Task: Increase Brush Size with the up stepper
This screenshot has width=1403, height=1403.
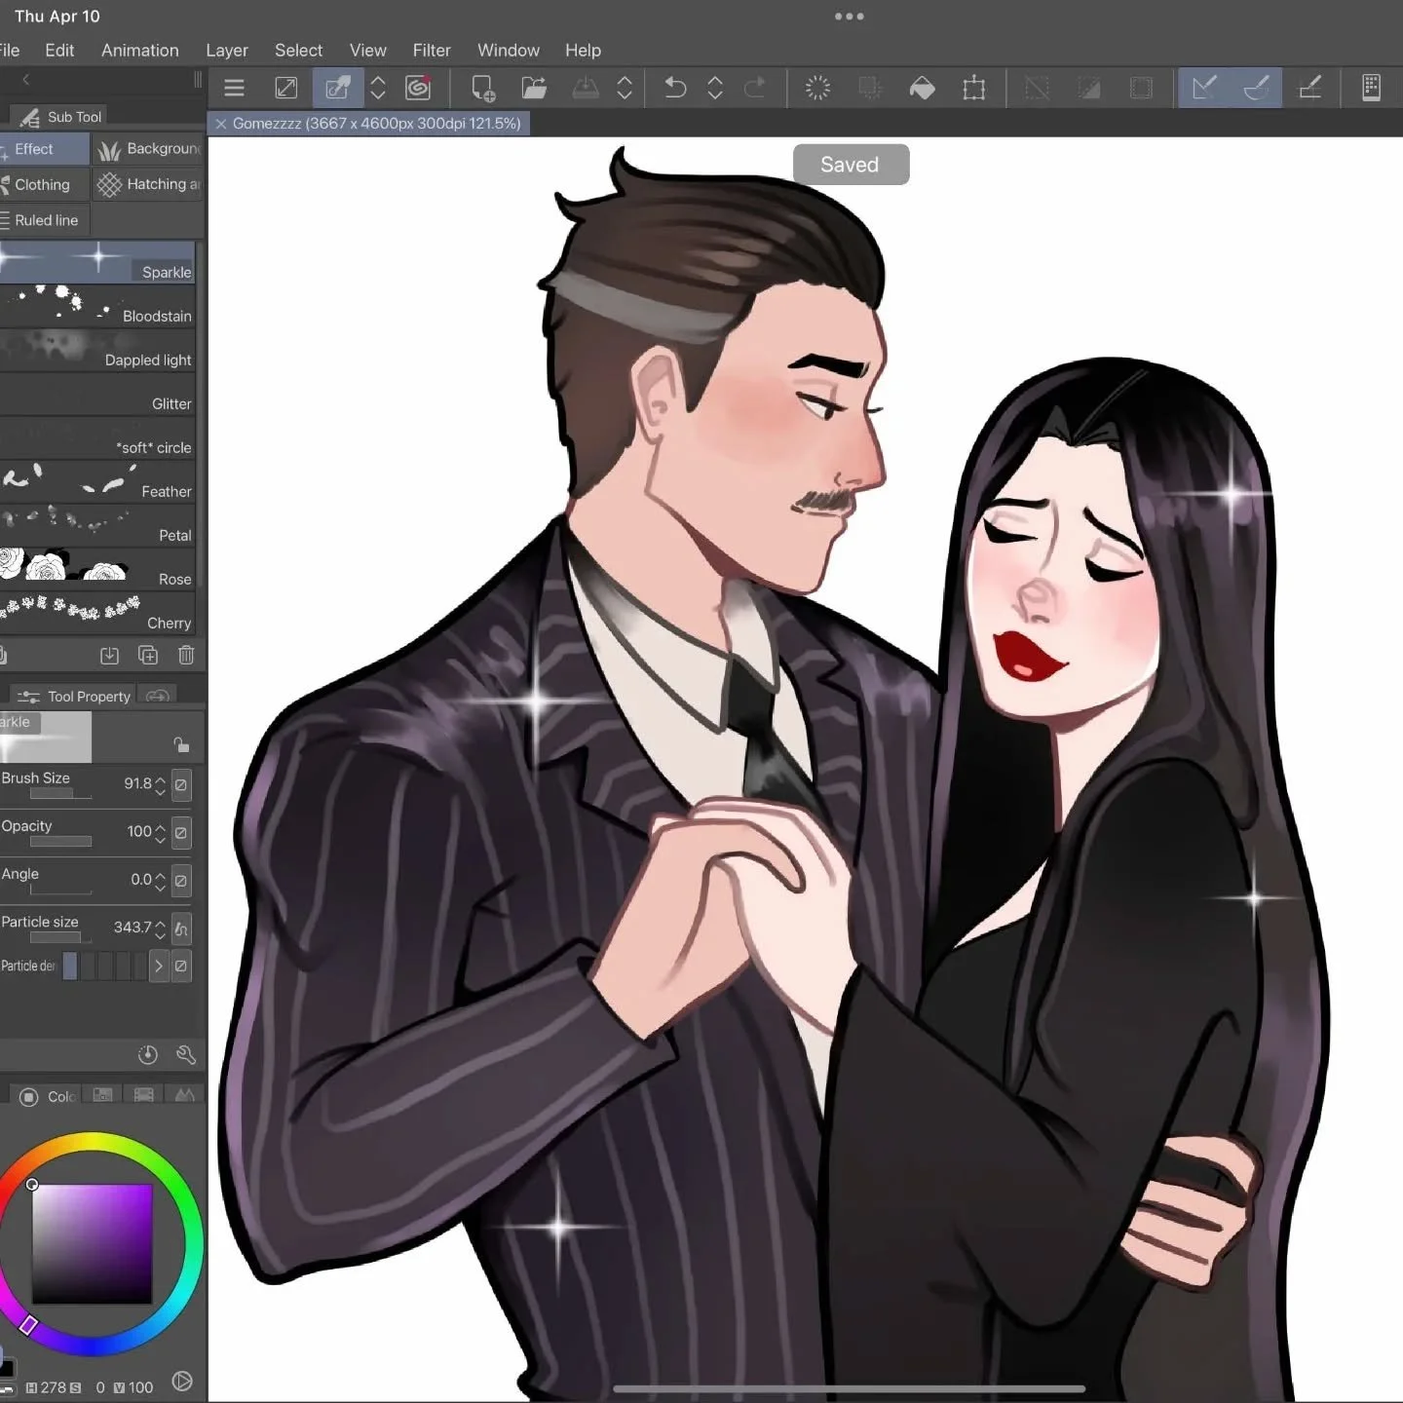Action: (x=160, y=779)
